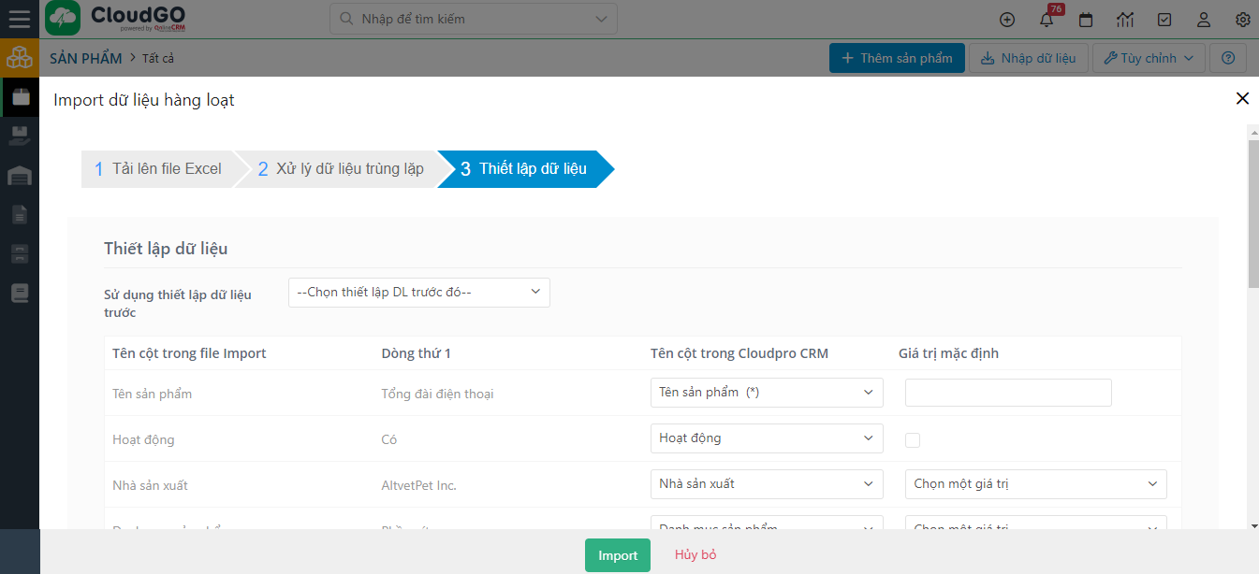Click the warehouse icon in left sidebar

tap(20, 175)
